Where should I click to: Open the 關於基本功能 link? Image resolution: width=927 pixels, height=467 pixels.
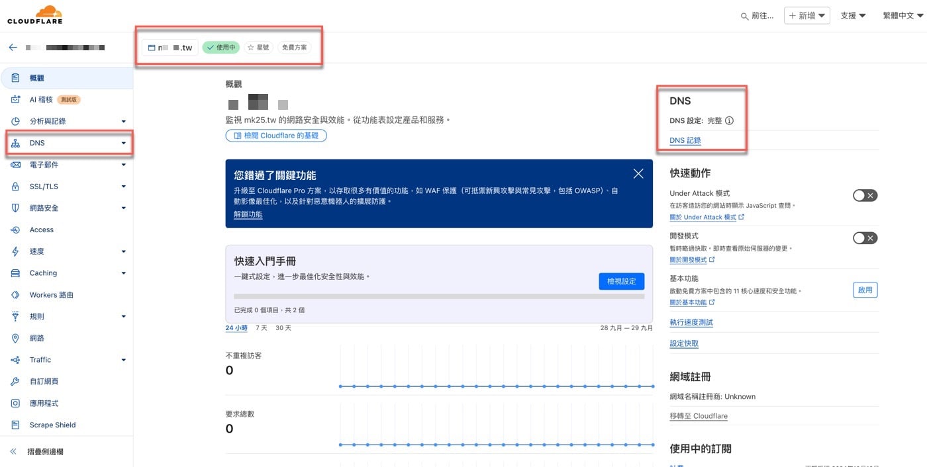692,302
